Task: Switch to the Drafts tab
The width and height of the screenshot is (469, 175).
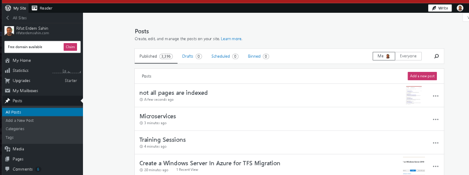Action: point(192,56)
